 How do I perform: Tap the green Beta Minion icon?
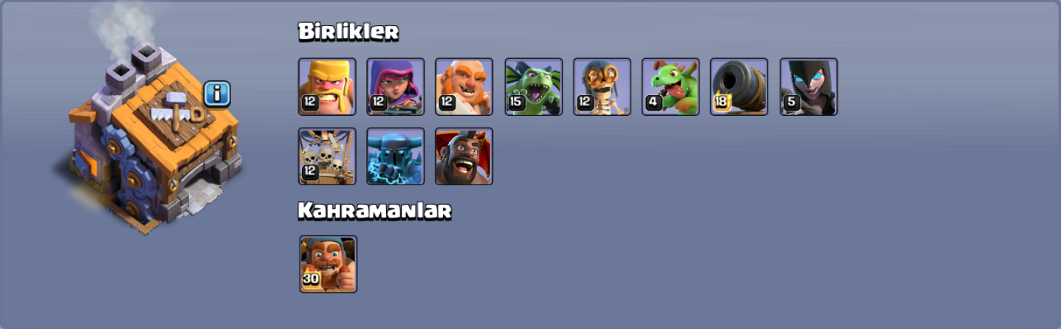pyautogui.click(x=534, y=87)
